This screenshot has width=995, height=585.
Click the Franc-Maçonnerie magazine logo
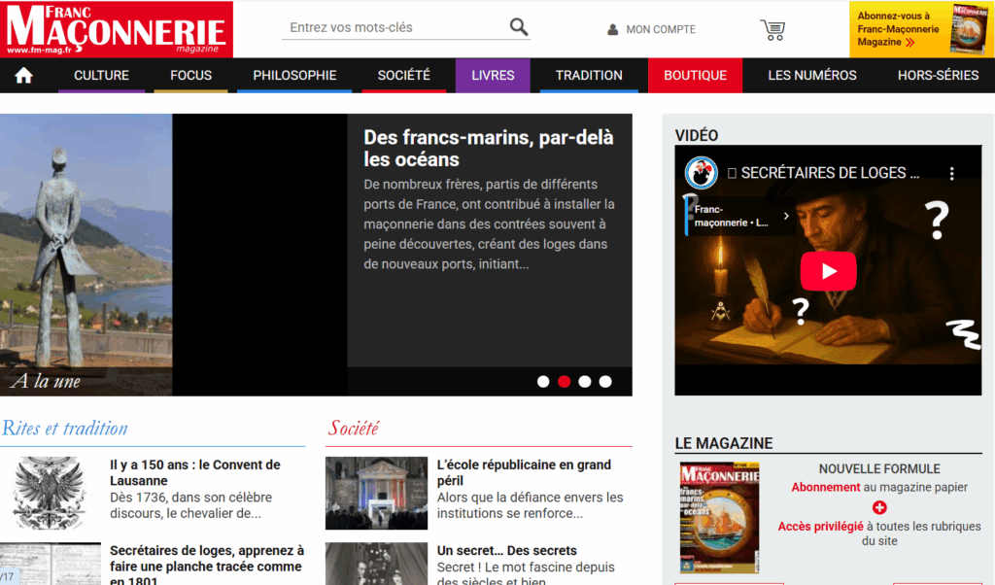(x=117, y=29)
